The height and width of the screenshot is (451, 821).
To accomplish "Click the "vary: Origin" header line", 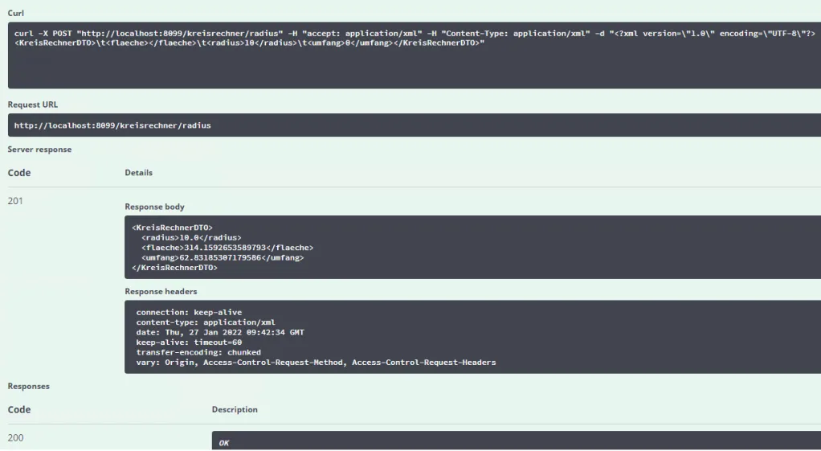I will (x=316, y=362).
